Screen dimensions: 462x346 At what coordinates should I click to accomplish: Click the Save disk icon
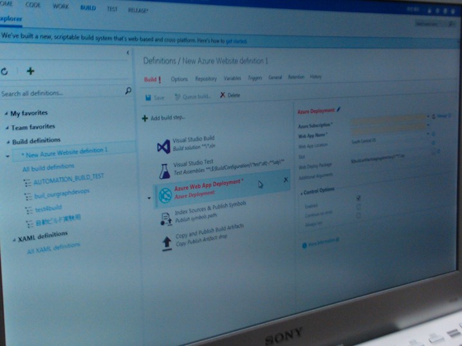click(x=148, y=98)
